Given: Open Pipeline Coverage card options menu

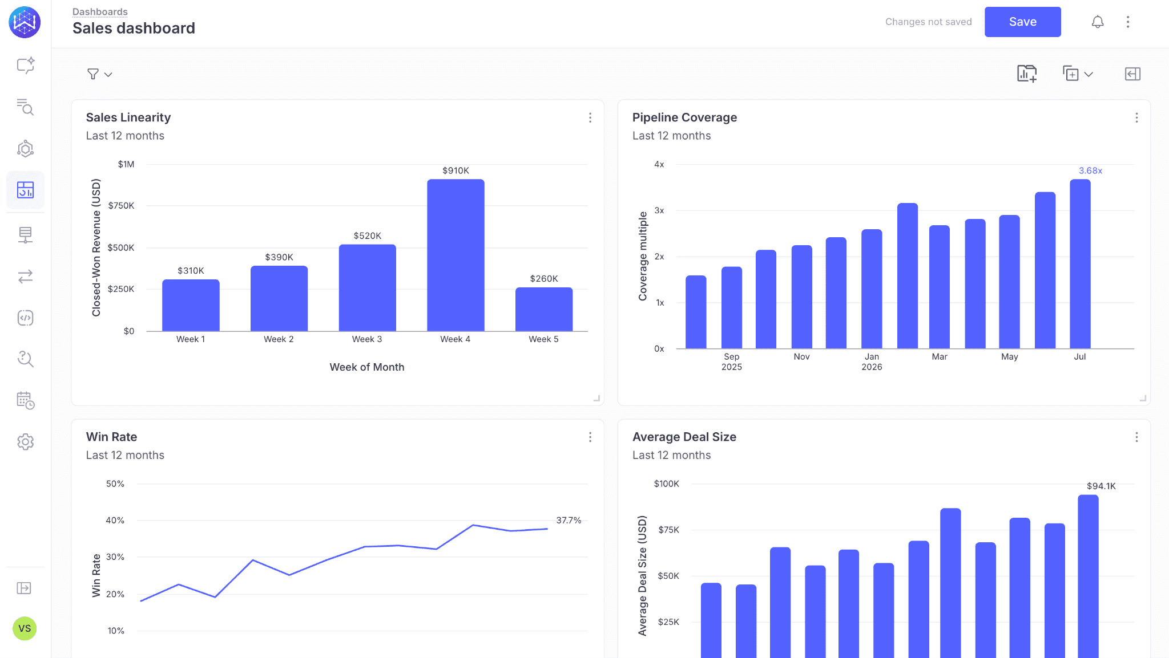Looking at the screenshot, I should 1136,117.
